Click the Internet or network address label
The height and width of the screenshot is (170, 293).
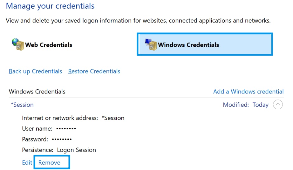tap(60, 118)
